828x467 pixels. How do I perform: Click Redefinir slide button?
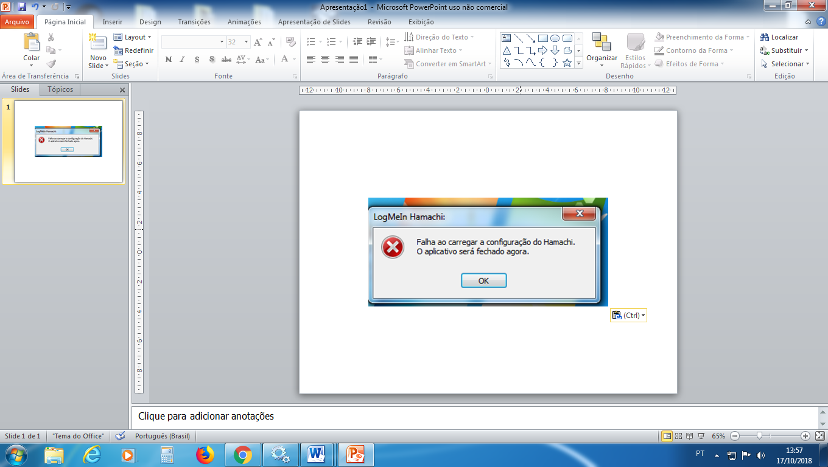[x=133, y=50]
